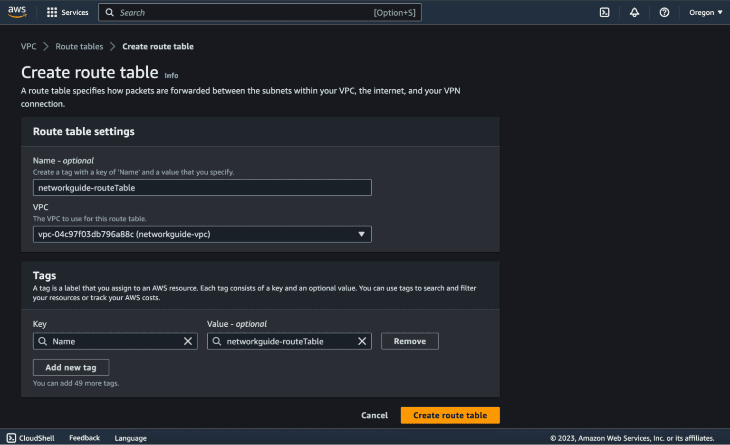Click Add new tag
Screen dimensions: 730x445
coord(70,367)
